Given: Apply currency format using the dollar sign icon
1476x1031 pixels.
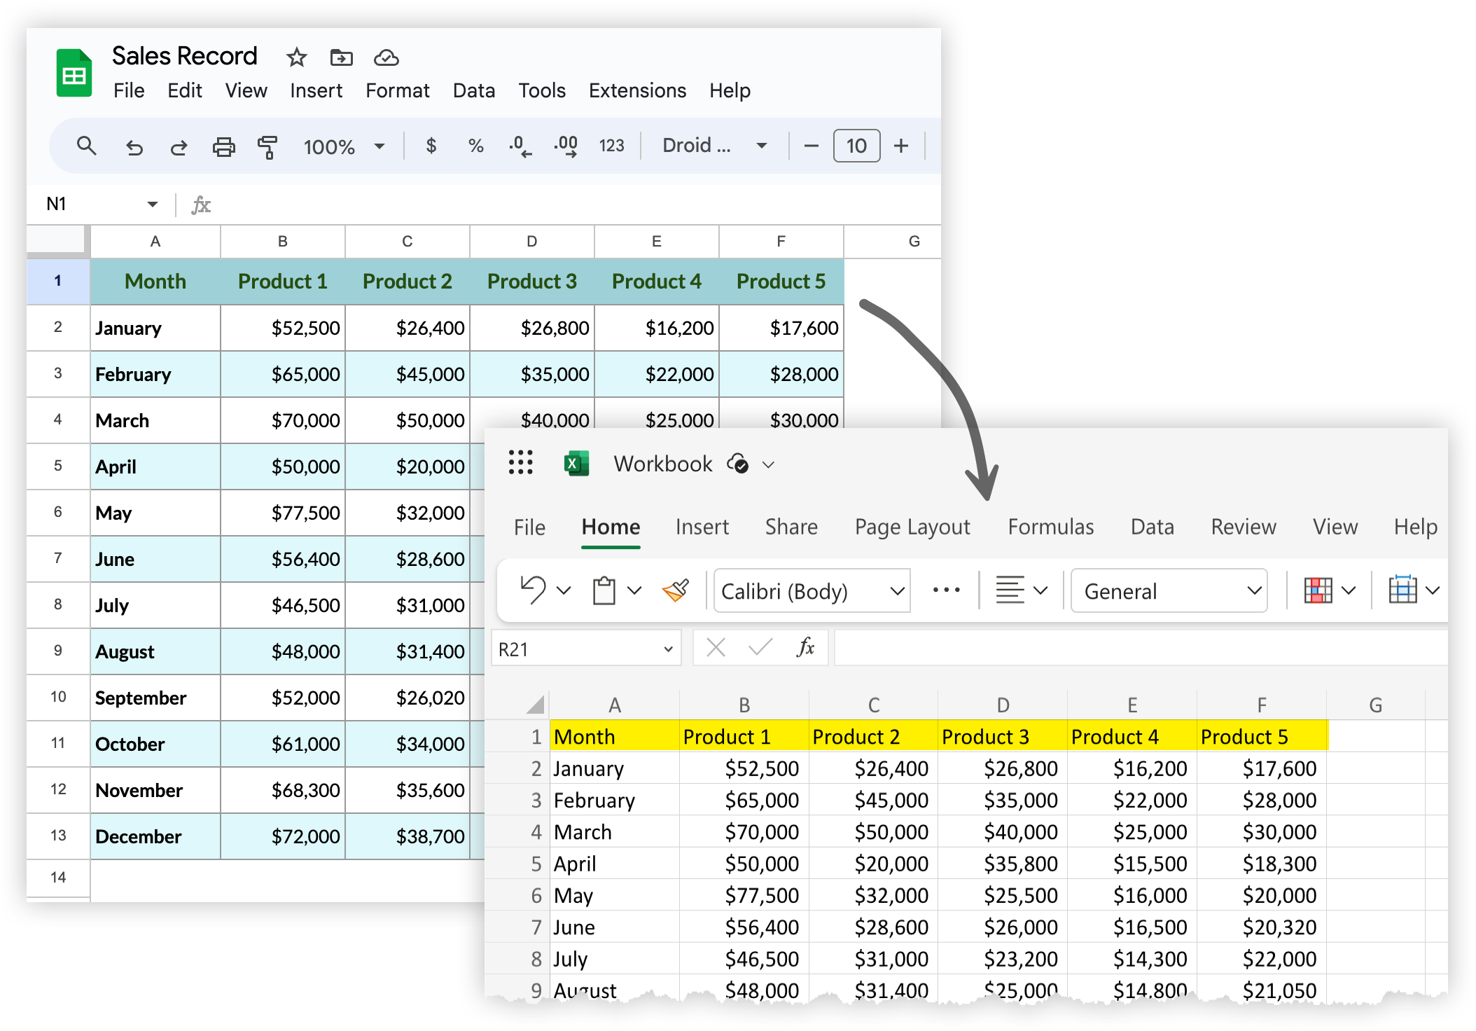Looking at the screenshot, I should pos(431,146).
